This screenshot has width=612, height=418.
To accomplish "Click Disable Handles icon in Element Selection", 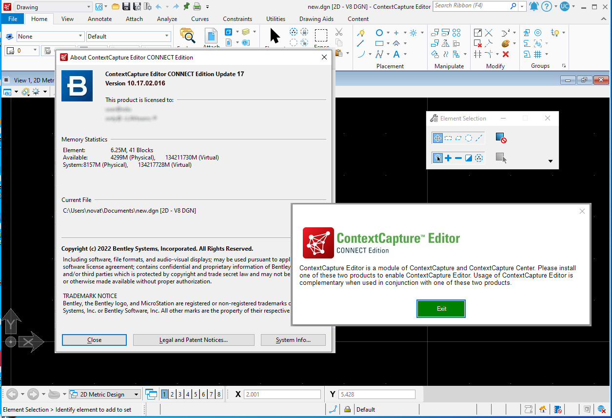I will click(501, 138).
